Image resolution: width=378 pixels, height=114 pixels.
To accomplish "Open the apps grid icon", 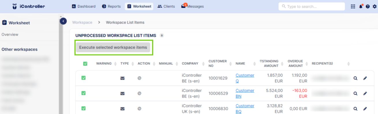I will tap(353, 6).
